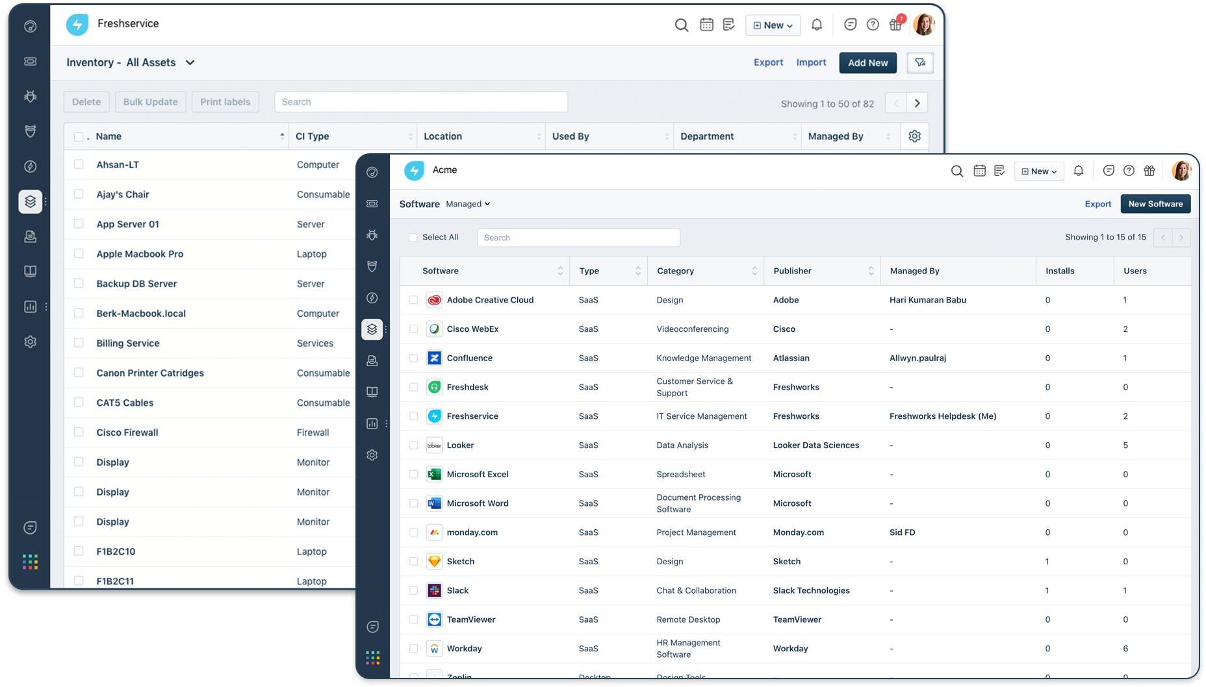Select the bug icon for Problems in sidebar
The height and width of the screenshot is (687, 1206).
[372, 235]
